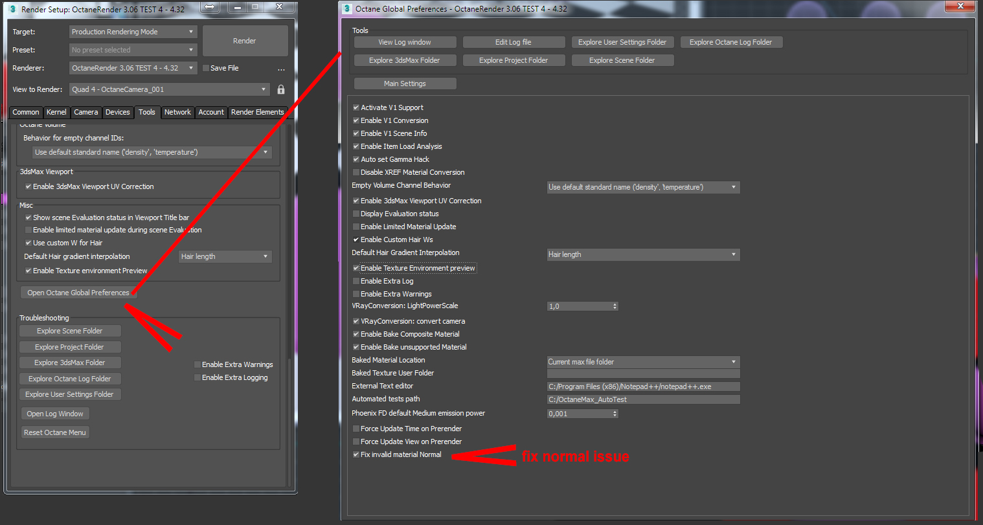Click the Open Log Window button
This screenshot has height=525, width=983.
tap(55, 414)
